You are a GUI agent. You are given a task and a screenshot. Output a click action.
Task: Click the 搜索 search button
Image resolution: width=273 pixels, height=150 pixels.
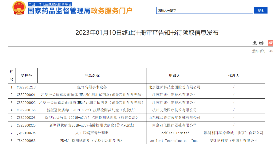coord(261,10)
